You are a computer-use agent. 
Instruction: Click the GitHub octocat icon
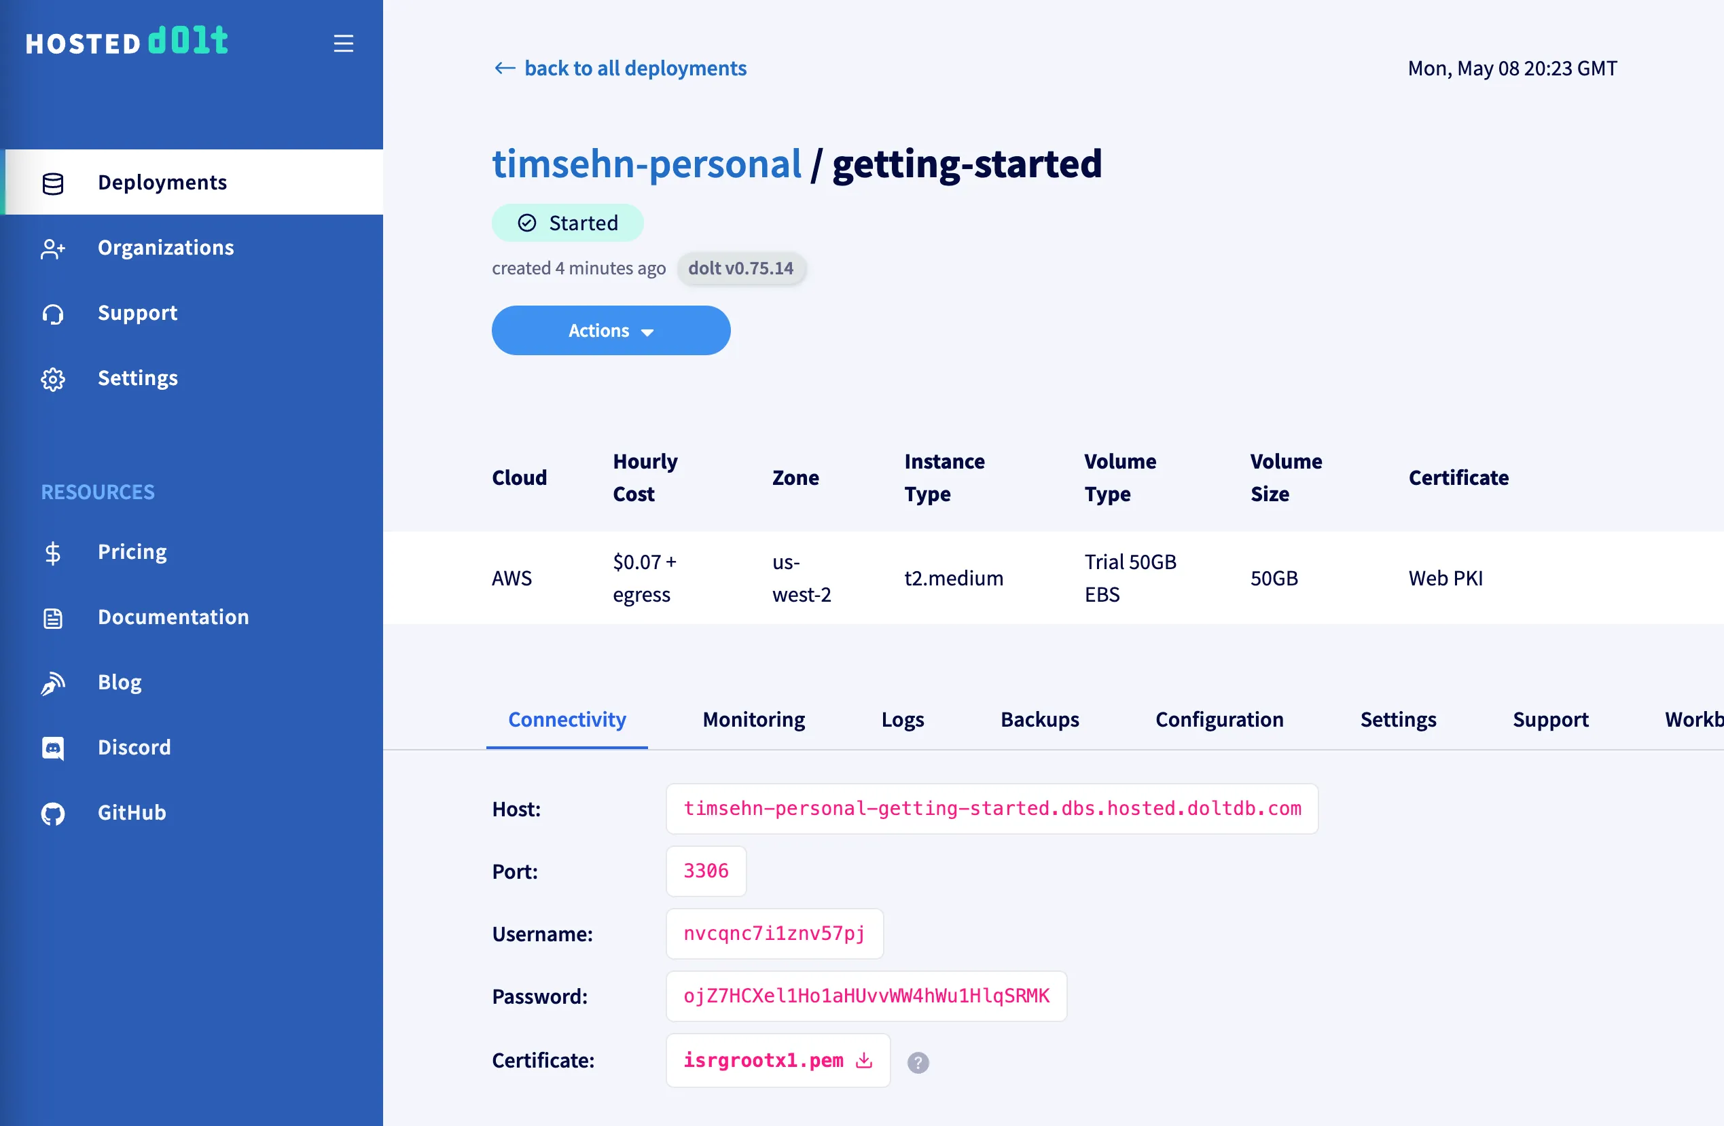click(53, 814)
